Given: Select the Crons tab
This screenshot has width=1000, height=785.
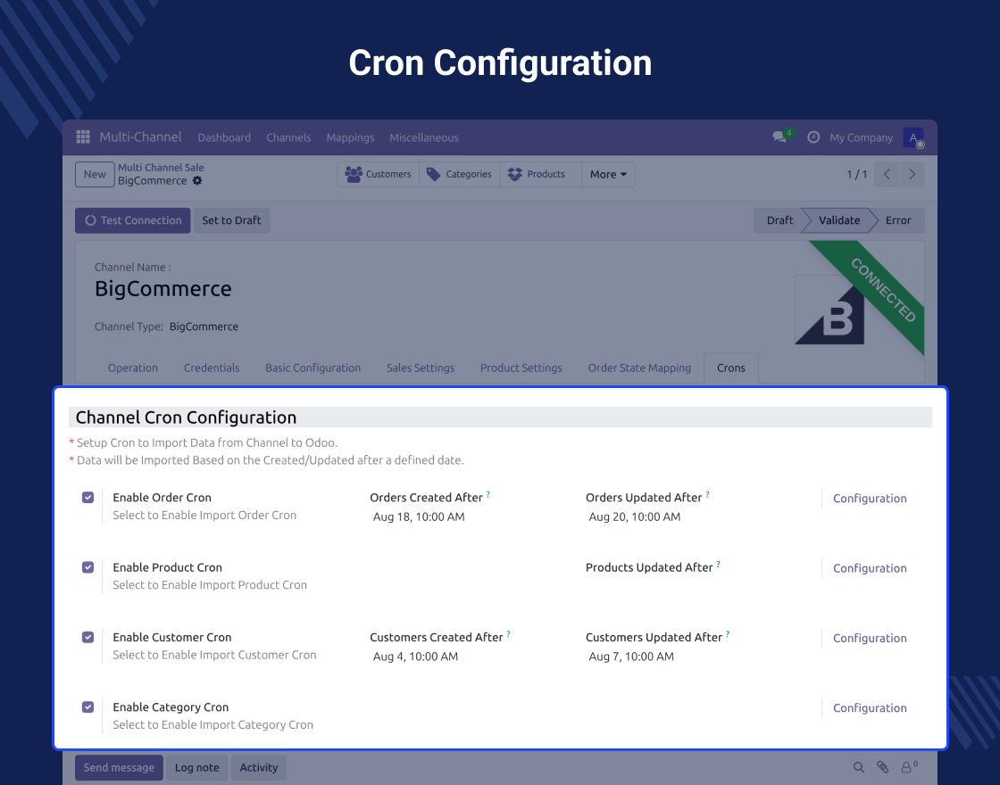Looking at the screenshot, I should pyautogui.click(x=731, y=368).
